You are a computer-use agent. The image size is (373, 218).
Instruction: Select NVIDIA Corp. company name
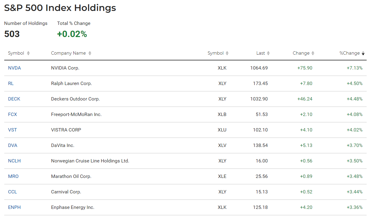point(65,68)
